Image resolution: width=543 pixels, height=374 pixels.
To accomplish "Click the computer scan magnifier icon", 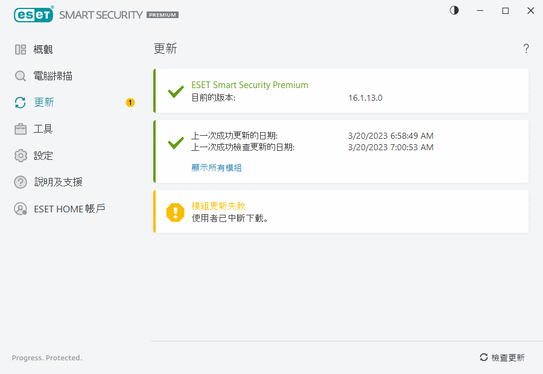I will coord(21,76).
